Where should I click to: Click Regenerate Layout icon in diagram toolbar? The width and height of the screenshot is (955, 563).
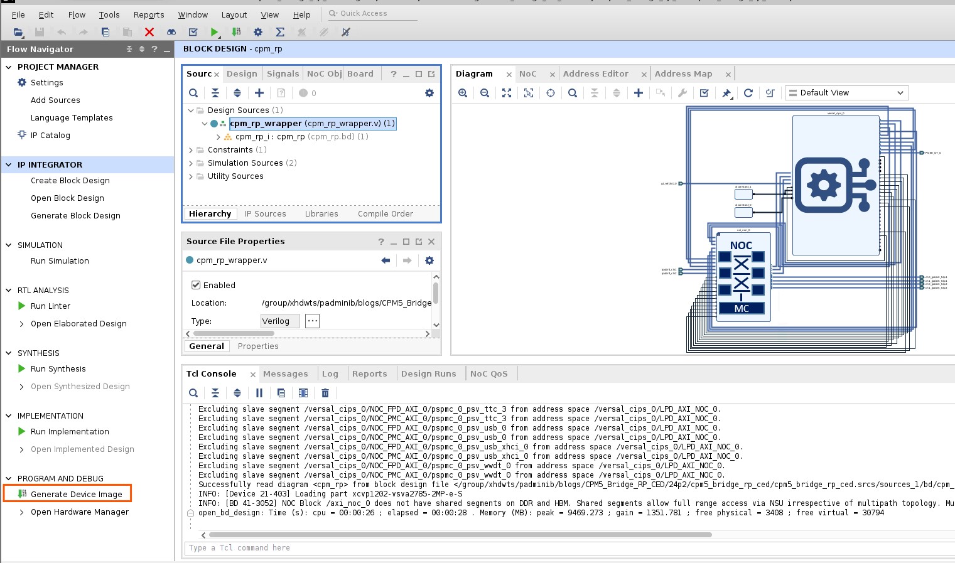pos(748,93)
